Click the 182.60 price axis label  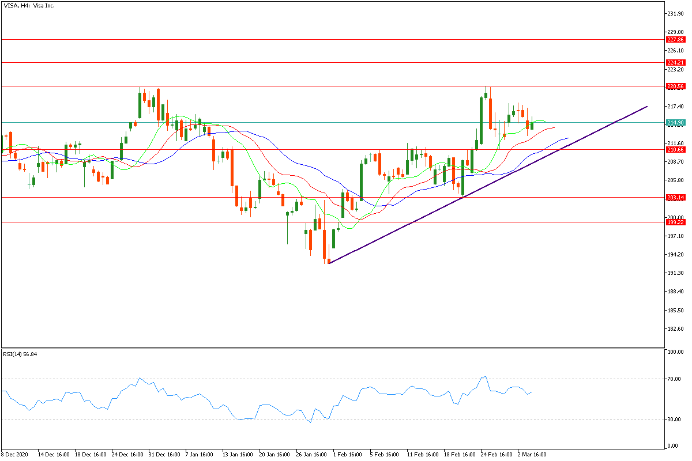pyautogui.click(x=675, y=329)
